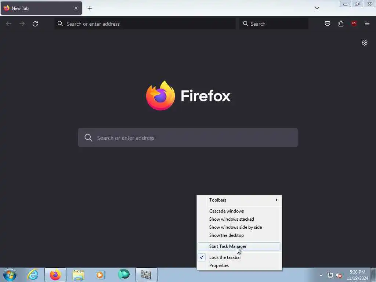
Task: Open the clock showing 5:30 PM
Action: 357,275
